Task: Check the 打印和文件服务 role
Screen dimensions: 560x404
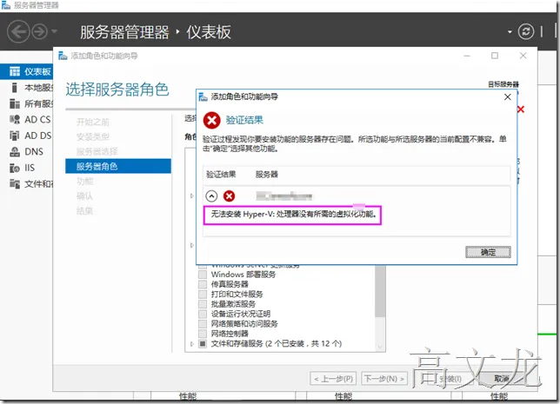Action: (x=203, y=294)
